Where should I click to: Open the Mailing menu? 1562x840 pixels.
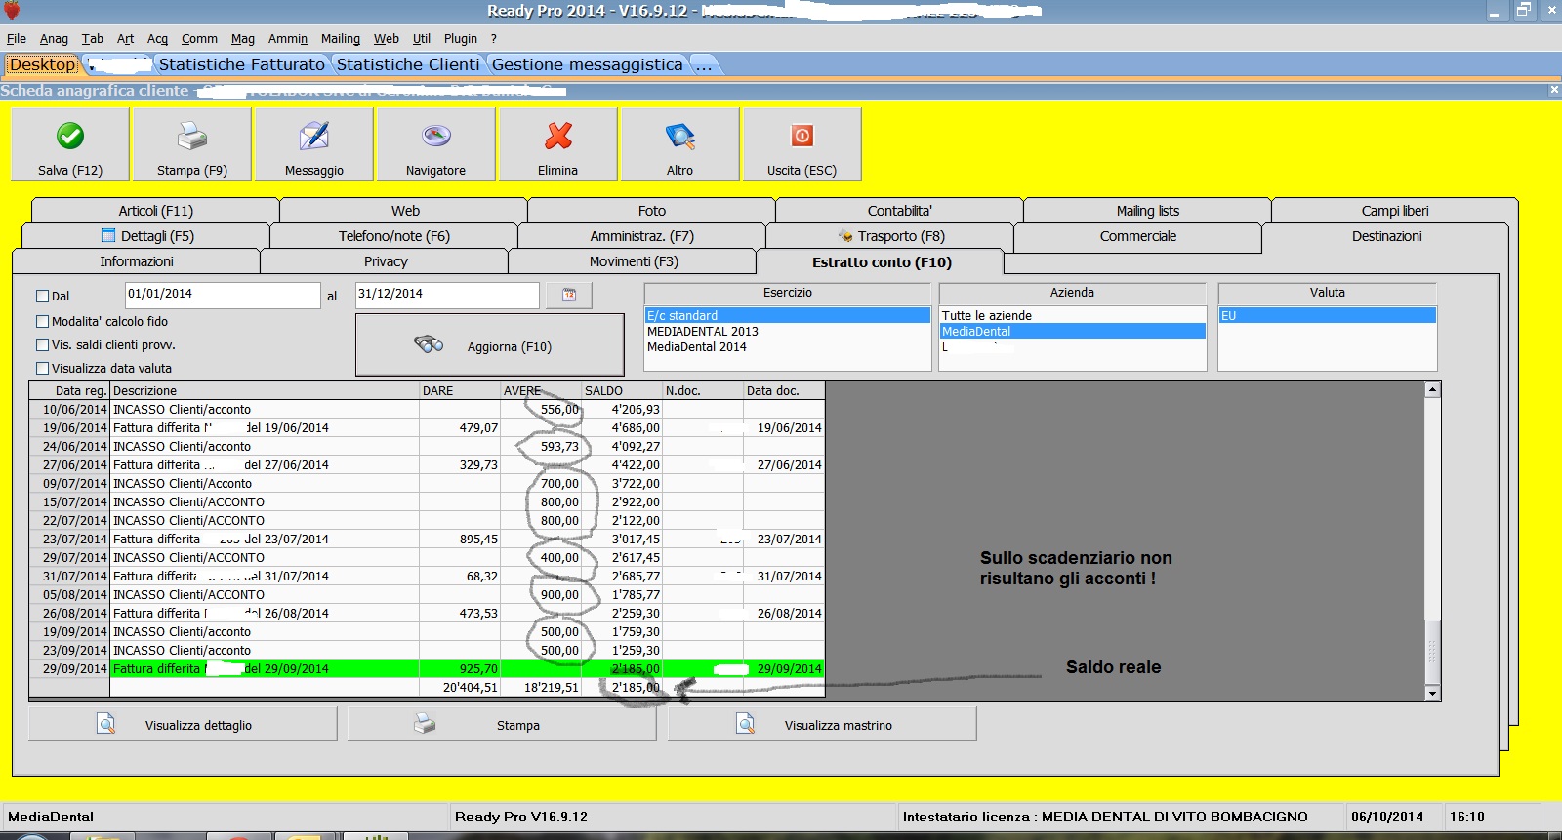click(341, 39)
